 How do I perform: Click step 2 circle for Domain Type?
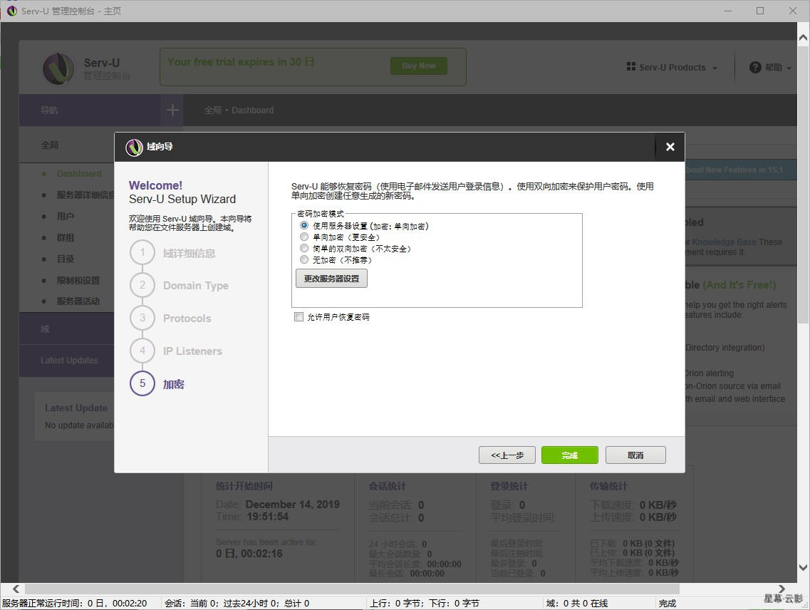tap(142, 286)
